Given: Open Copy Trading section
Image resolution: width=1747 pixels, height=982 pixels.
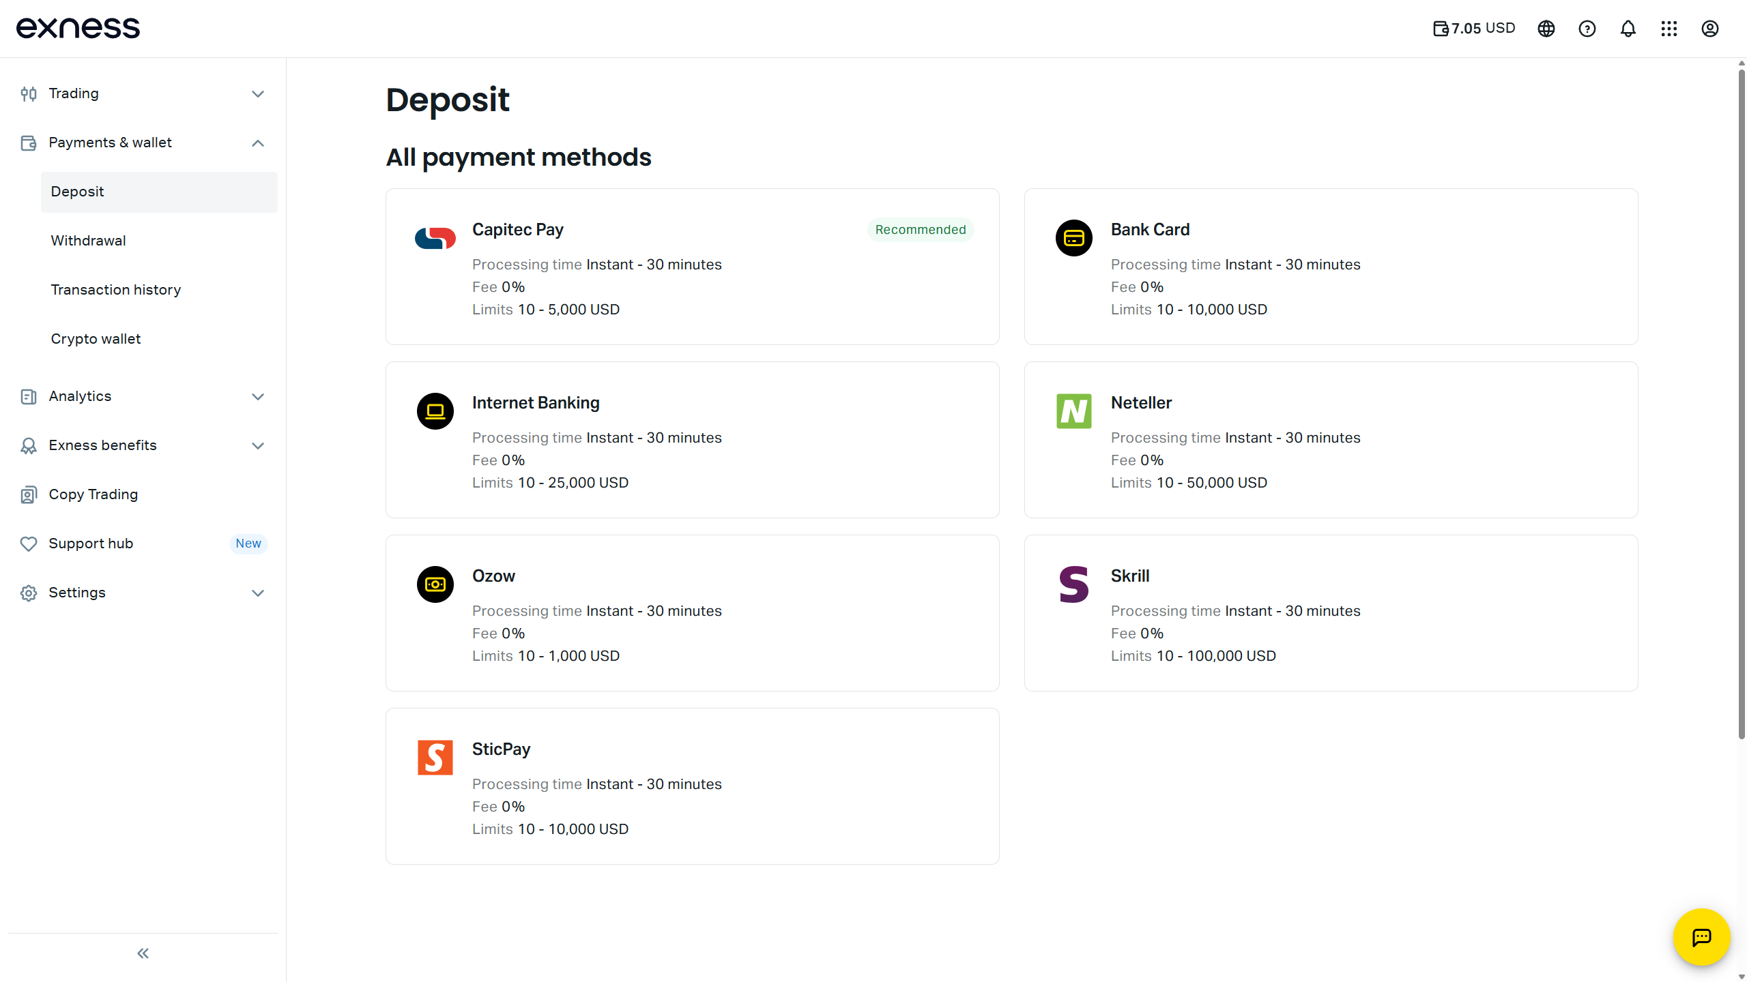Looking at the screenshot, I should point(143,494).
